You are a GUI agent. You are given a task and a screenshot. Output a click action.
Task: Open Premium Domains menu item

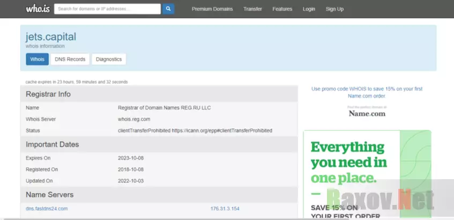(212, 9)
